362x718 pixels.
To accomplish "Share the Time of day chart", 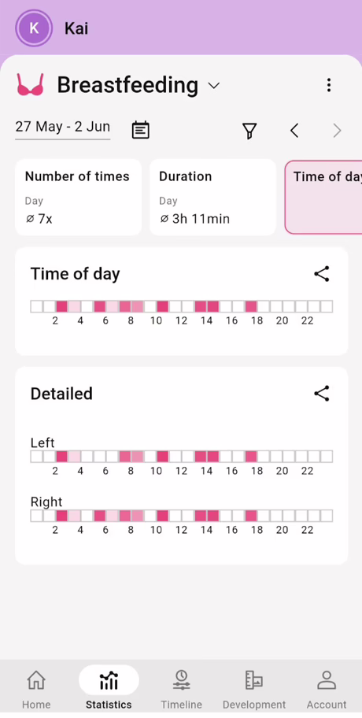I will [322, 274].
